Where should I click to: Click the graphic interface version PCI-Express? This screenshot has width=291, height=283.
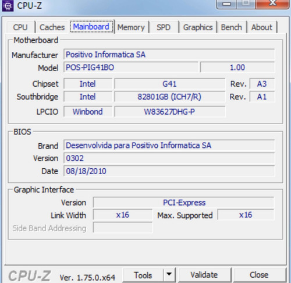click(183, 203)
